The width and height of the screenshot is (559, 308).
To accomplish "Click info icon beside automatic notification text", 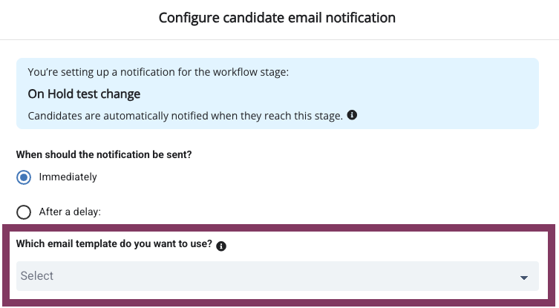I will coord(352,115).
